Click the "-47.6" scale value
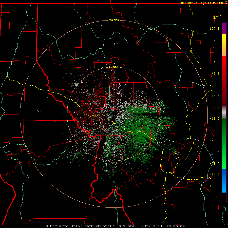The image size is (228, 228). 215,141
